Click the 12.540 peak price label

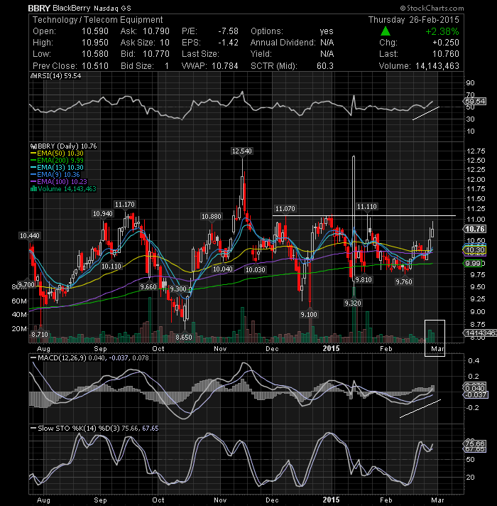tap(242, 151)
